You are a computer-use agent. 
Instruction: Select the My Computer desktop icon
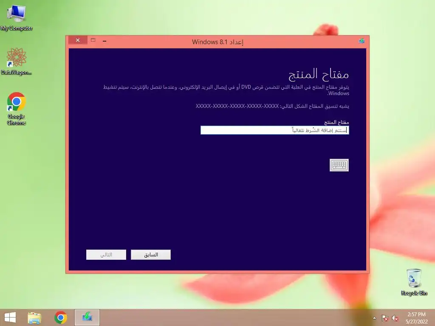[x=17, y=18]
